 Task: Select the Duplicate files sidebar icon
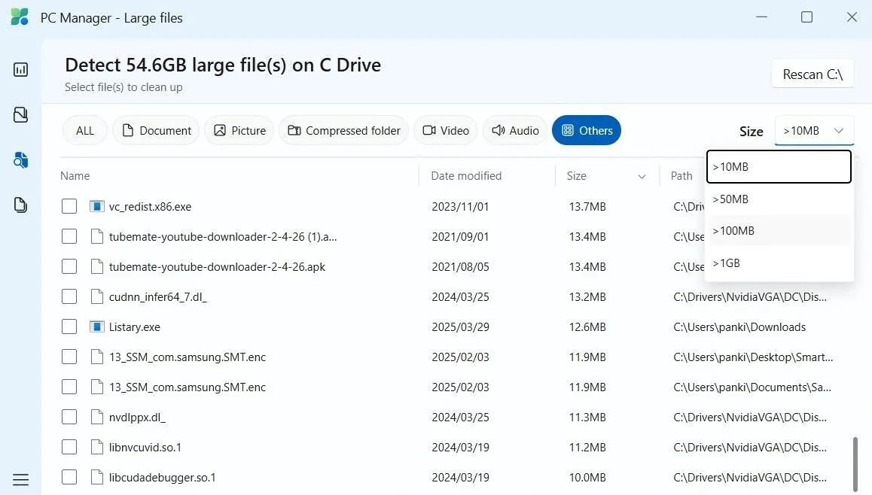pos(20,205)
